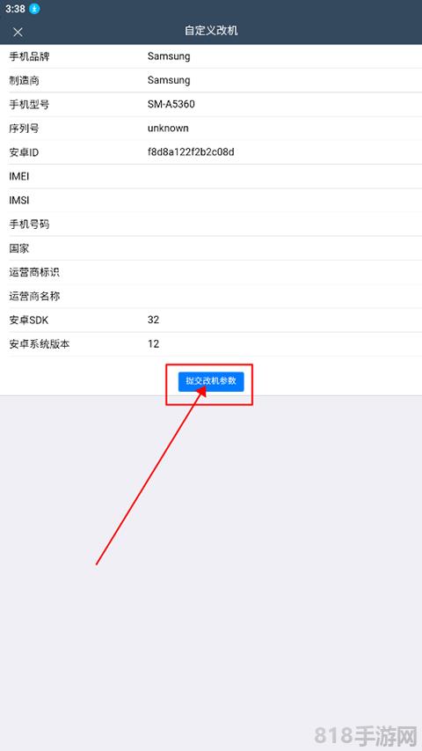Select the 手机型号 SM-A5360 field
Viewport: 422px width, 751px height.
(284, 105)
